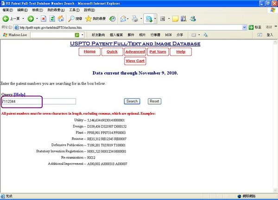Click the Windows Live toolbar envelope icon
The width and height of the screenshot is (278, 200).
[194, 35]
